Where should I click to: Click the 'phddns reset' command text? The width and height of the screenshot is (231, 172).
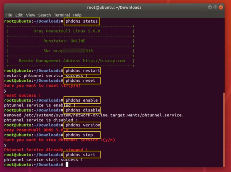(x=81, y=80)
